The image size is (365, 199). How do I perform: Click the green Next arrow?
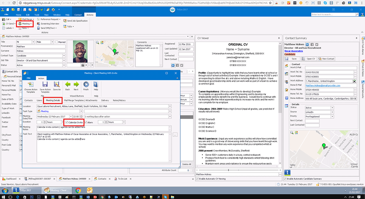click(76, 84)
